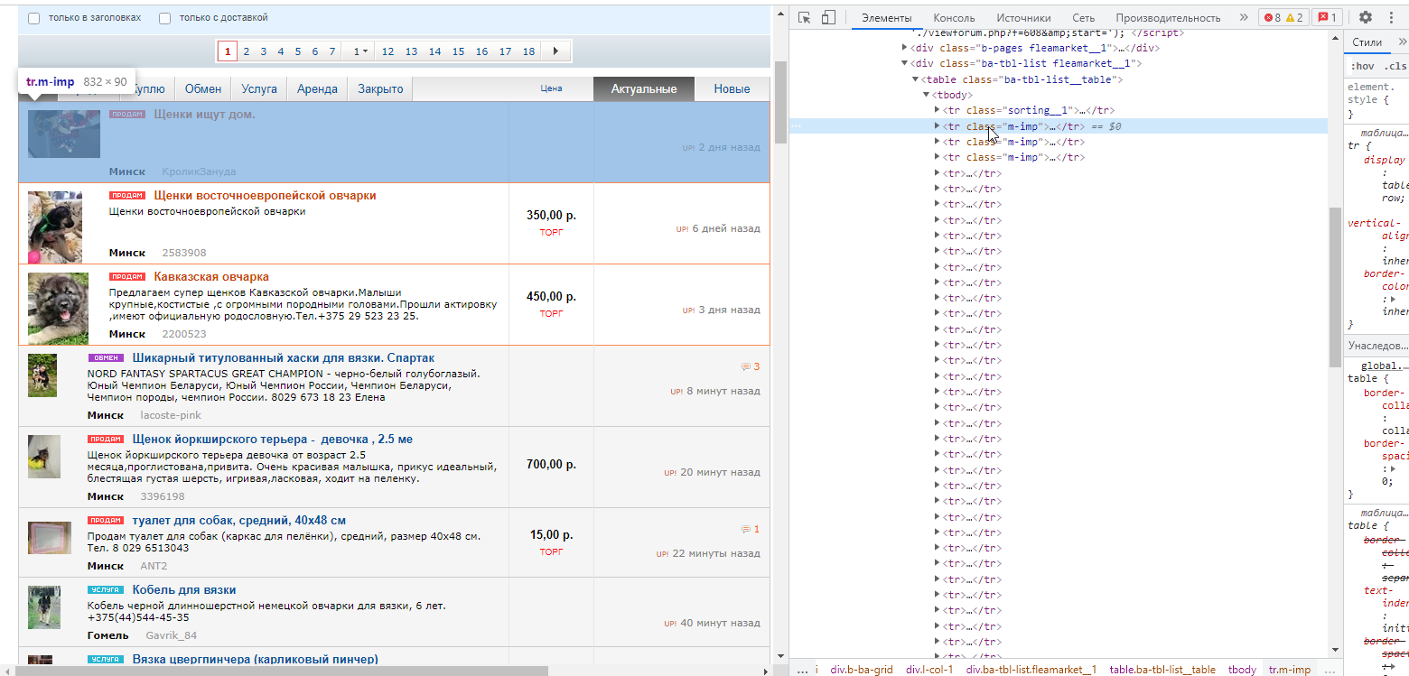Sort the listings by Цена column
Screen dimensions: 1409x676
click(x=551, y=88)
